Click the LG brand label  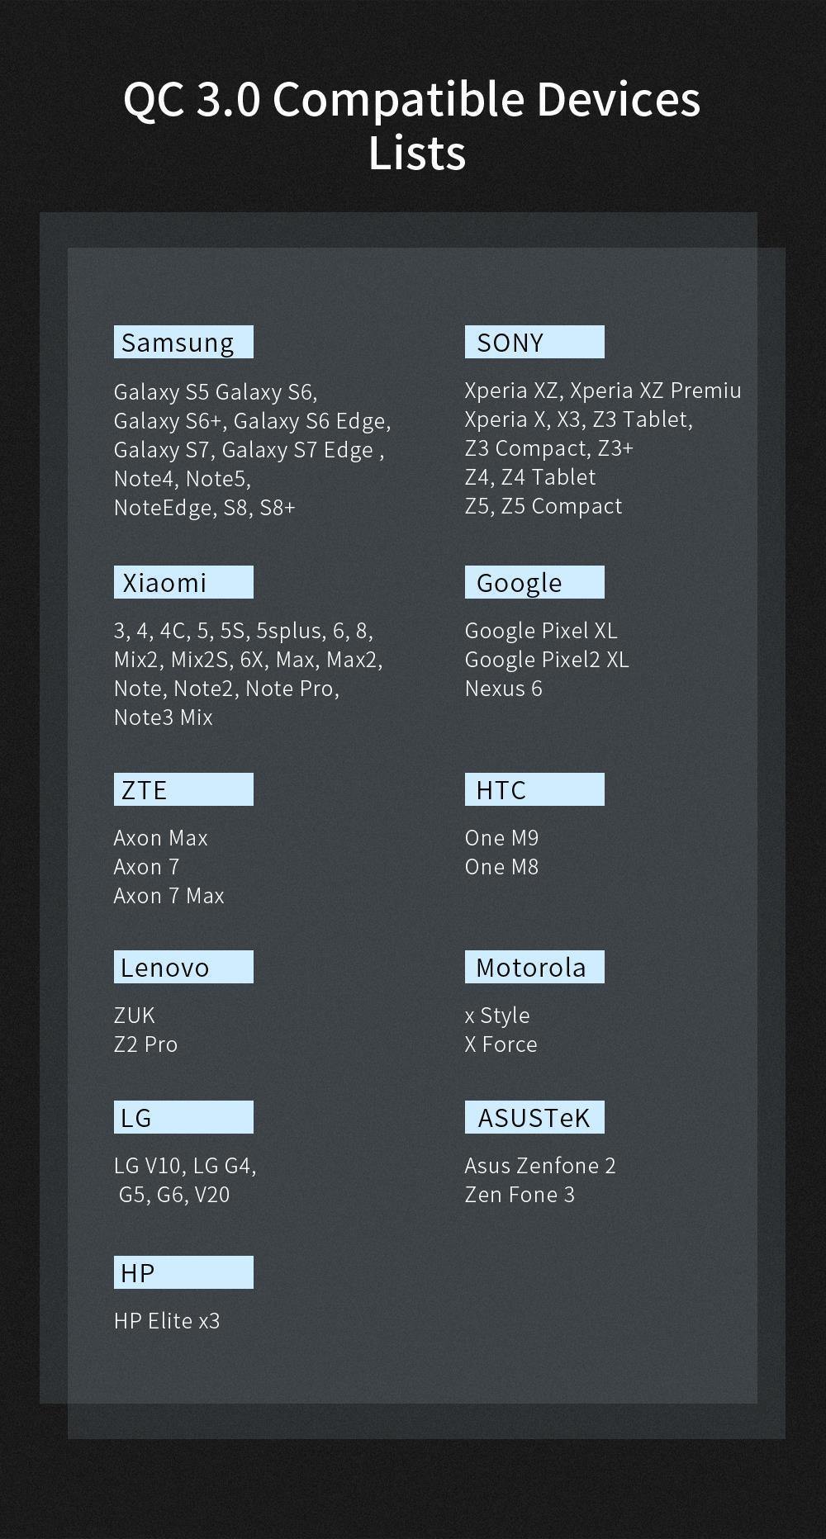[183, 1117]
